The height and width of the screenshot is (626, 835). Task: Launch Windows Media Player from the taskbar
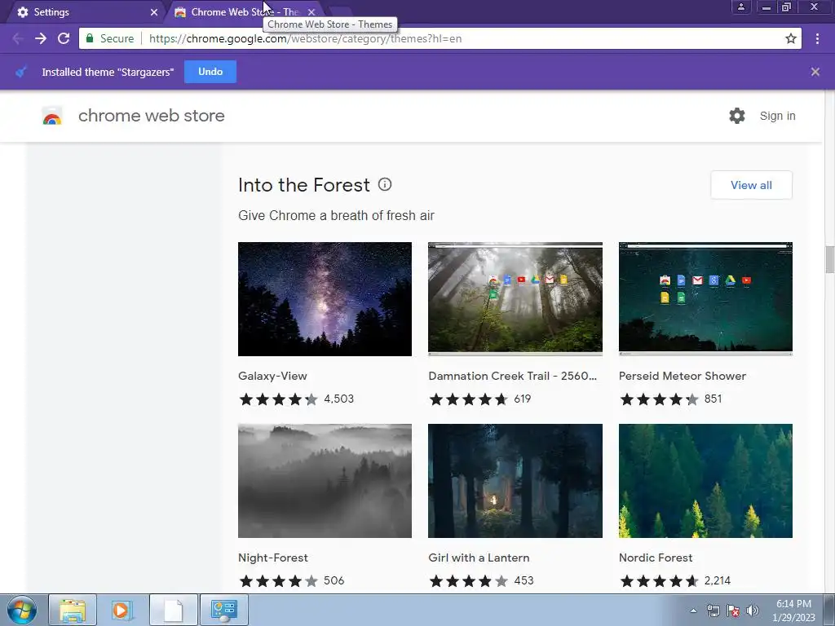pos(122,610)
